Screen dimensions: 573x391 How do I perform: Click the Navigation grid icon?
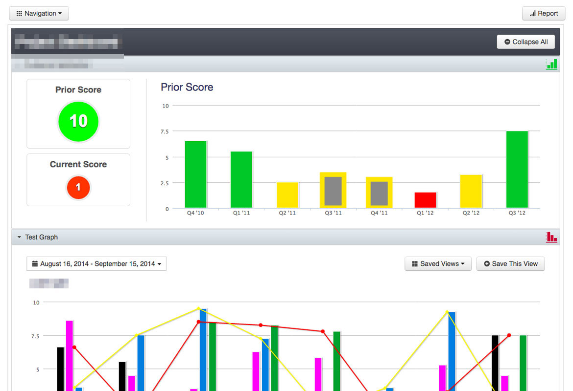pyautogui.click(x=19, y=14)
